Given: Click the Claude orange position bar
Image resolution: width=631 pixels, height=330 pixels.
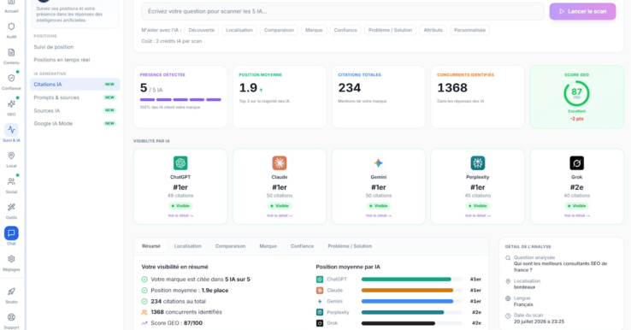Looking at the screenshot, I should click(x=407, y=290).
